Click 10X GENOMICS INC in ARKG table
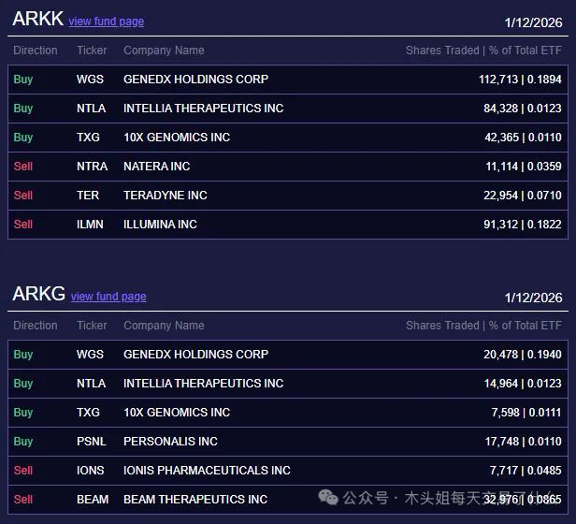Screen dimensions: 576x524 [x=177, y=413]
